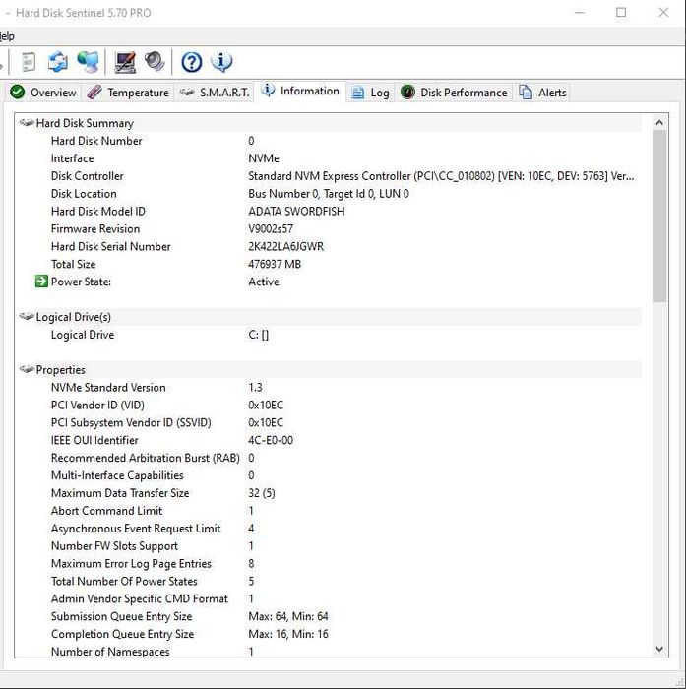This screenshot has width=686, height=689.
Task: Switch to the Log tab
Action: 370,93
